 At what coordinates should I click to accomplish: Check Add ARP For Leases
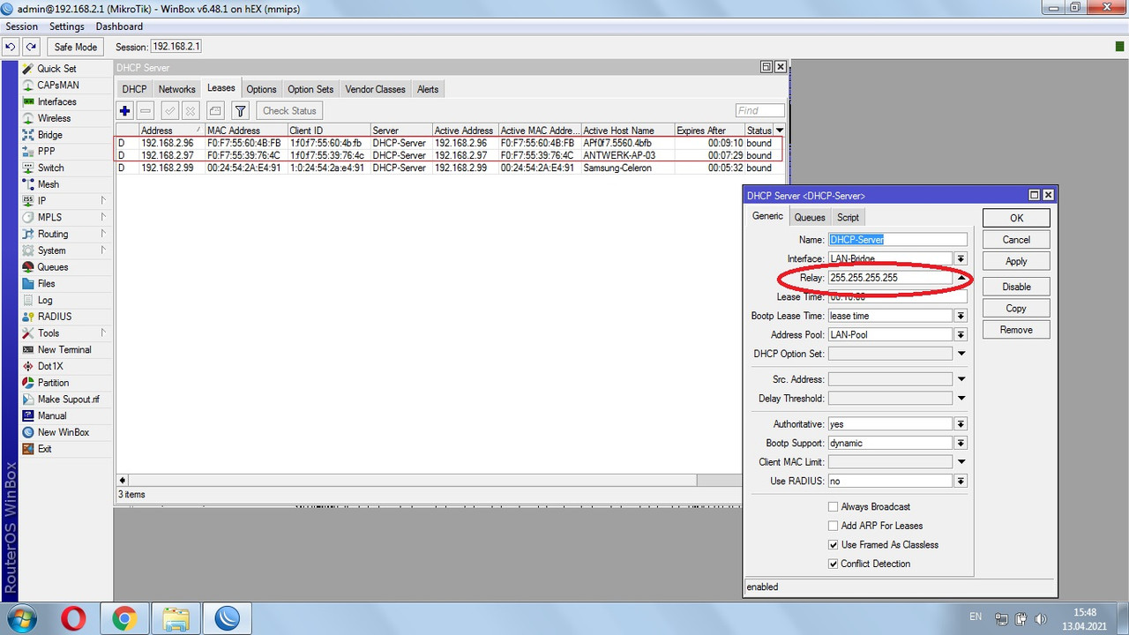(834, 526)
